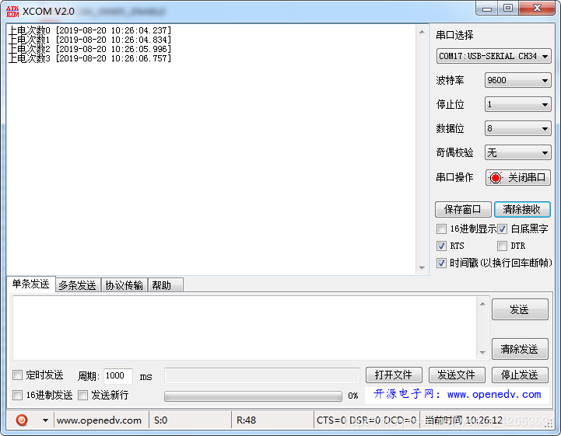Screen dimensions: 561x436
Task: Switch to the 单条发送 tab
Action: (x=31, y=284)
